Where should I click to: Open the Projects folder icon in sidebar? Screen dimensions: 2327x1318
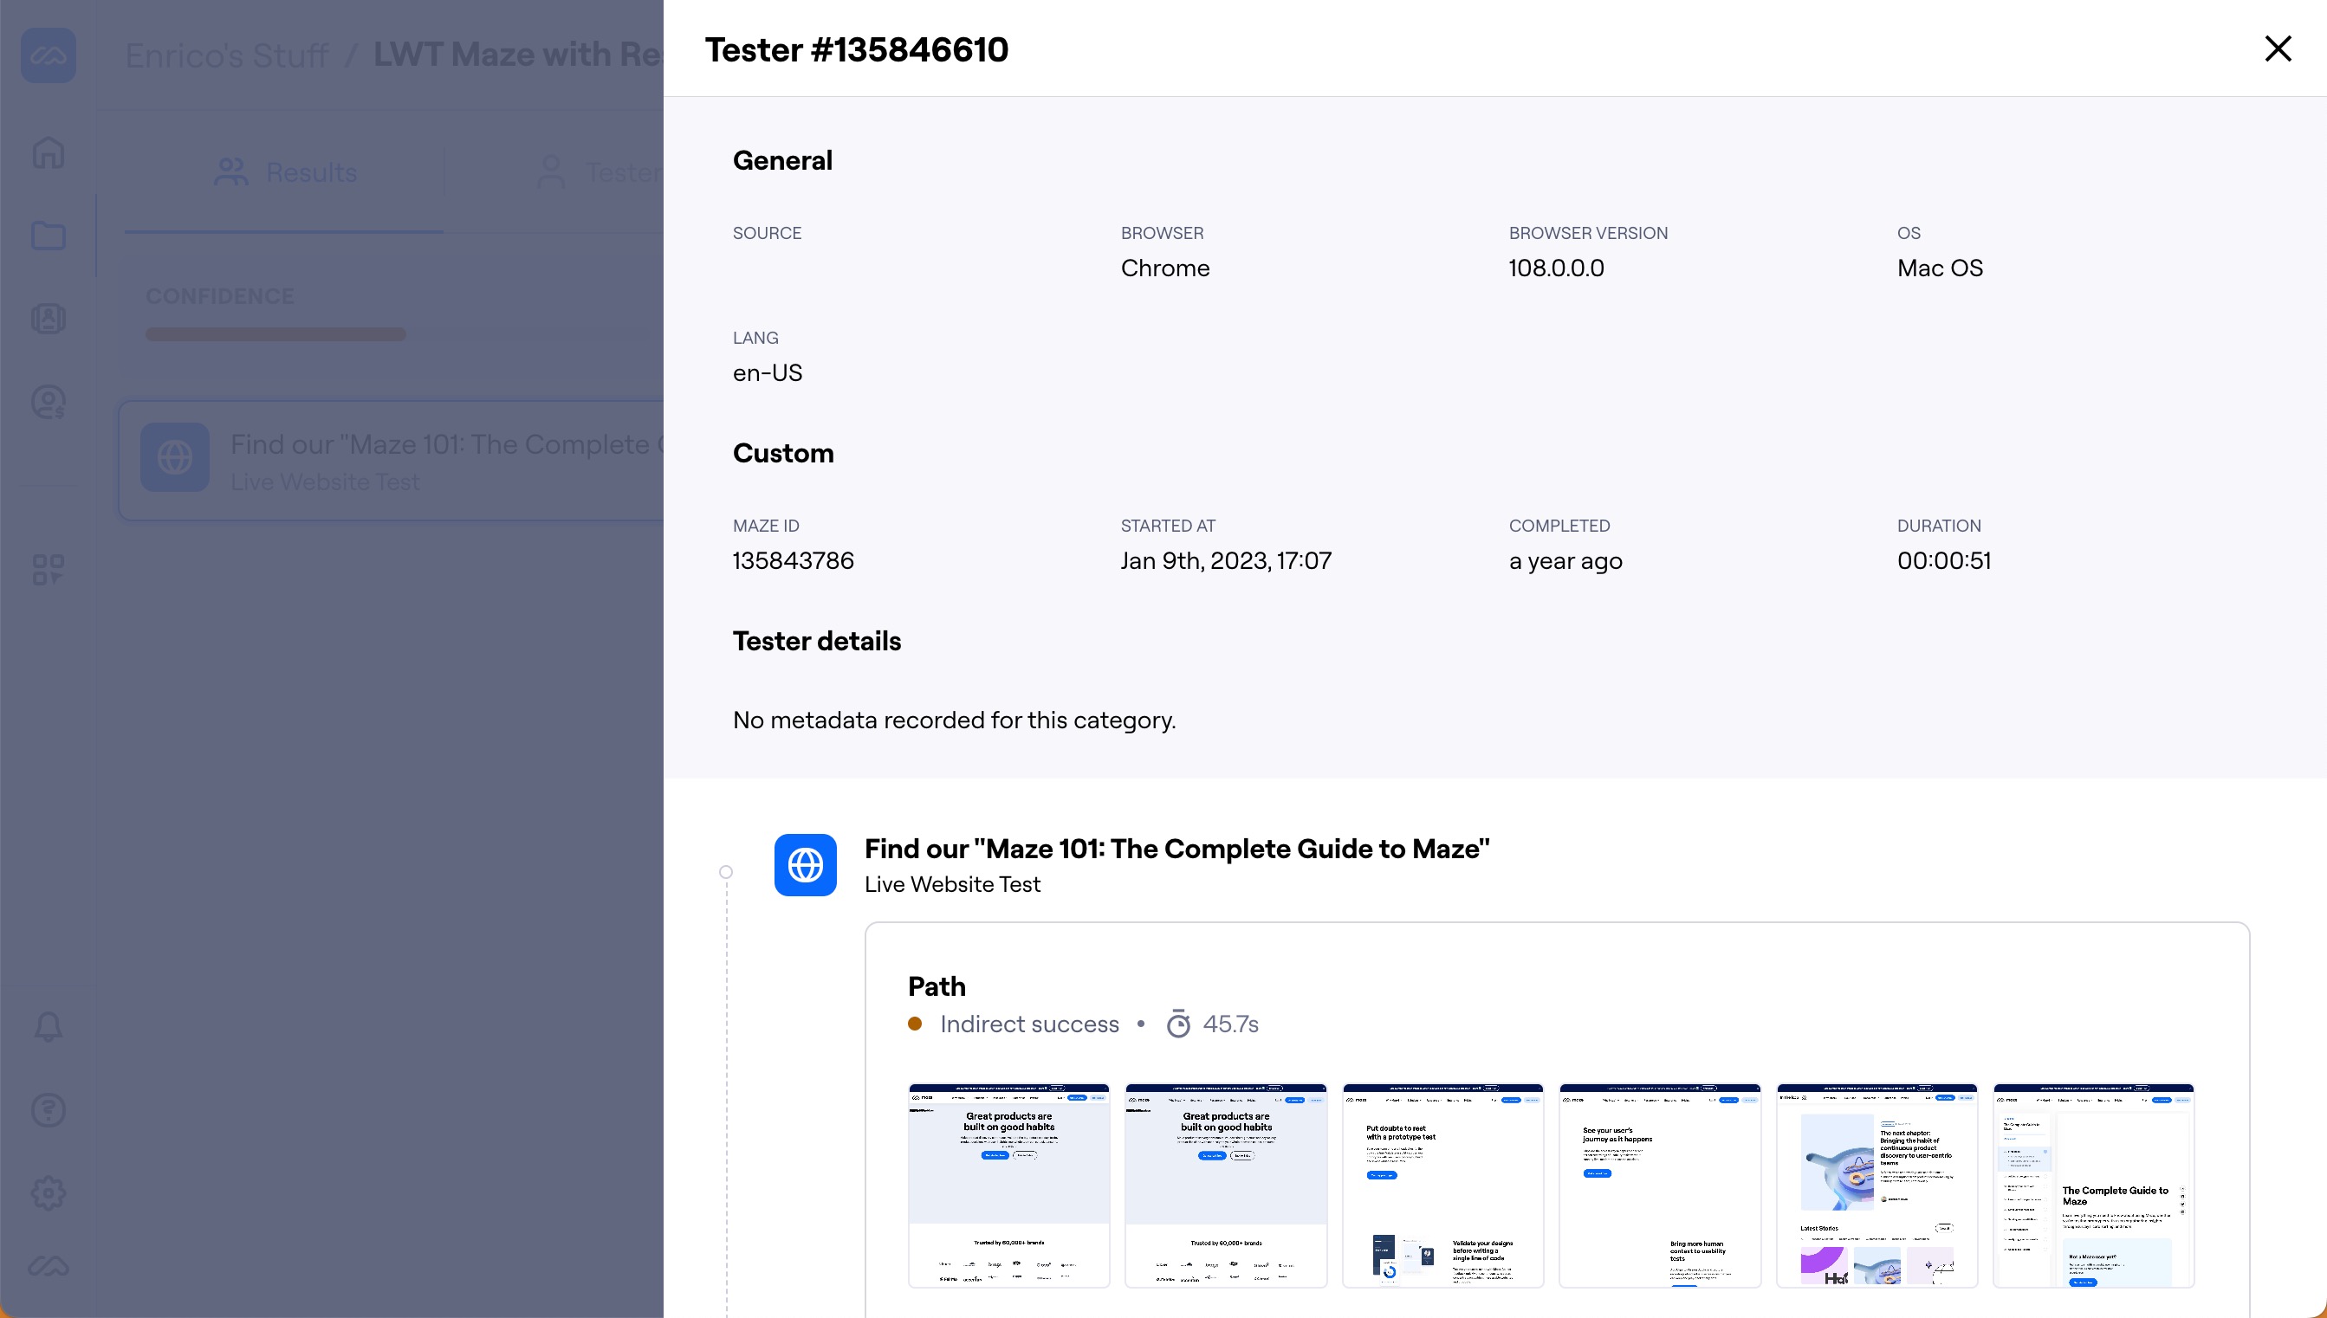coord(48,236)
